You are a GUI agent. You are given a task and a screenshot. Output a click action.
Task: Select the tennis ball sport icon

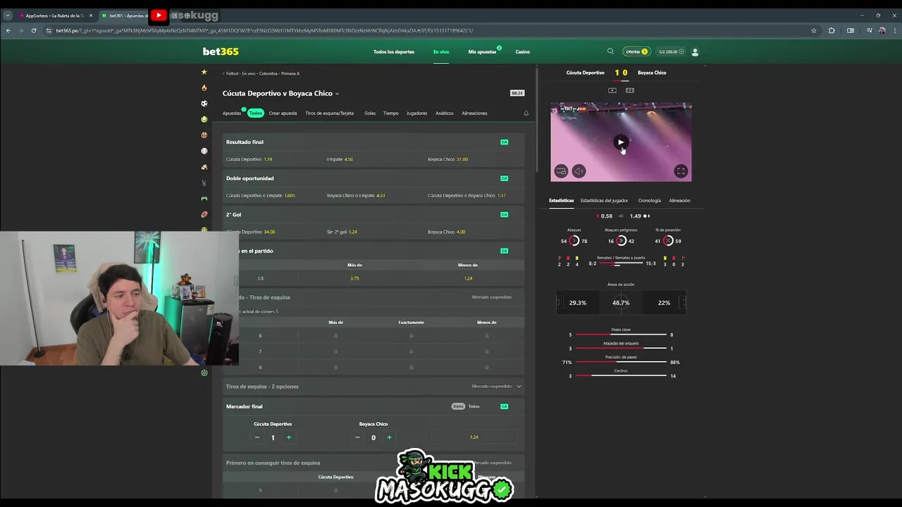pos(204,119)
